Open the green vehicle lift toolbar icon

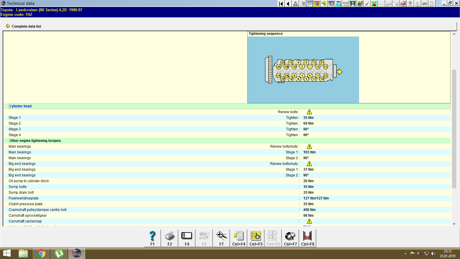click(x=353, y=3)
